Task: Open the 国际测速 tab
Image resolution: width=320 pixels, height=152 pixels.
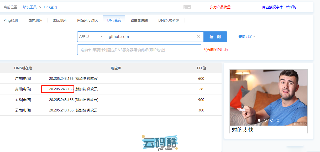Action: click(x=60, y=20)
